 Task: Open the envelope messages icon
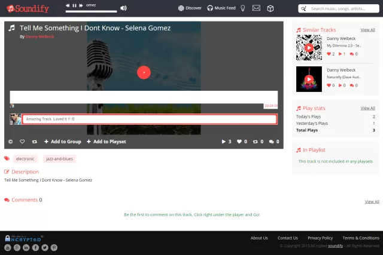coord(256,8)
